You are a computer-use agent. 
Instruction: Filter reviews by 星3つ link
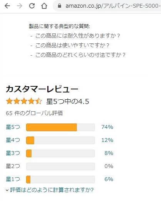point(13,153)
